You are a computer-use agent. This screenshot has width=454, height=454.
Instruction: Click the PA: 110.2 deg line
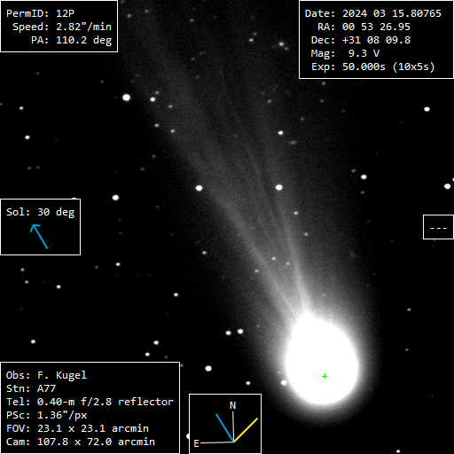(x=72, y=40)
